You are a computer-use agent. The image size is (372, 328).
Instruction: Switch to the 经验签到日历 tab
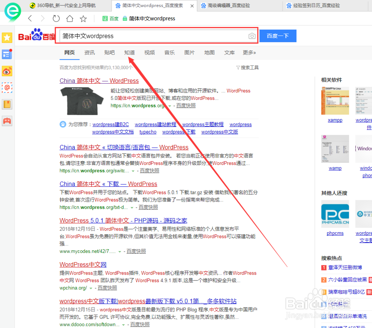pos(313,6)
